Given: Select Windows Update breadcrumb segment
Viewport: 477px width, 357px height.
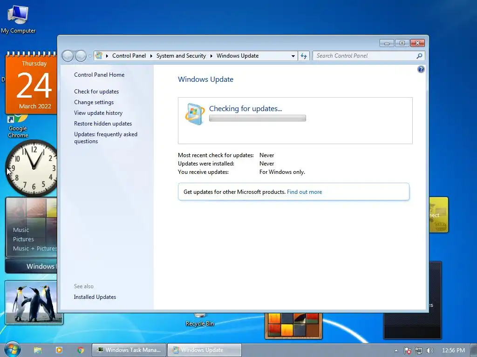Looking at the screenshot, I should (238, 56).
